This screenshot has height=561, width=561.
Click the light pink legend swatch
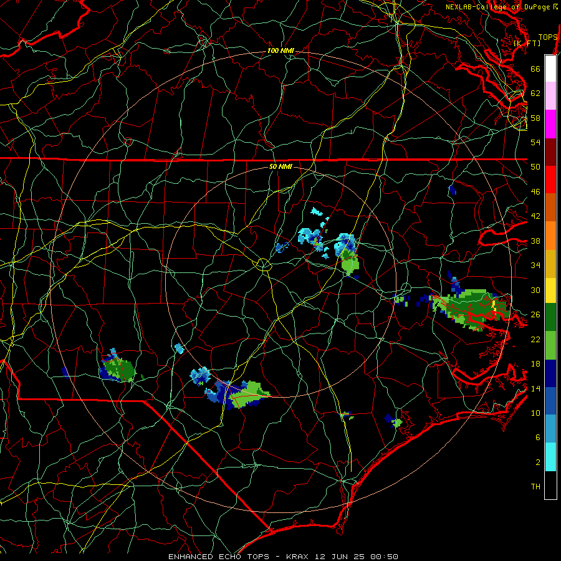[x=550, y=95]
